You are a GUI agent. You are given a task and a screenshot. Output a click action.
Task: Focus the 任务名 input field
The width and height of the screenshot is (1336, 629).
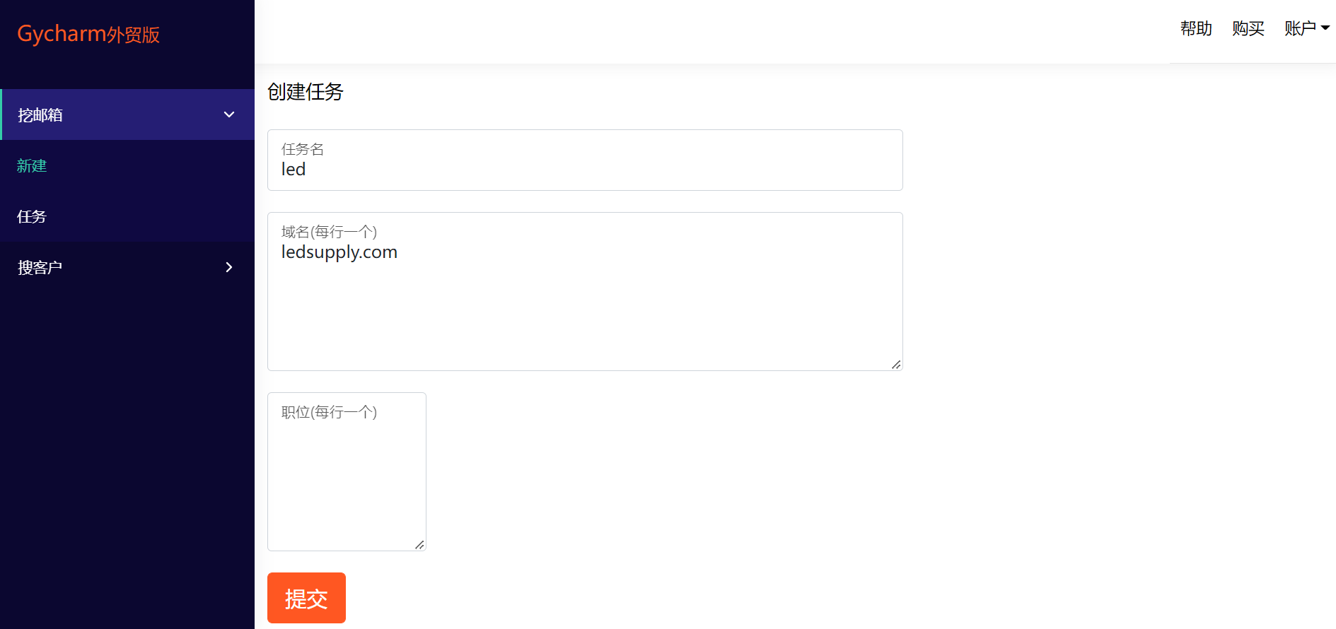585,160
